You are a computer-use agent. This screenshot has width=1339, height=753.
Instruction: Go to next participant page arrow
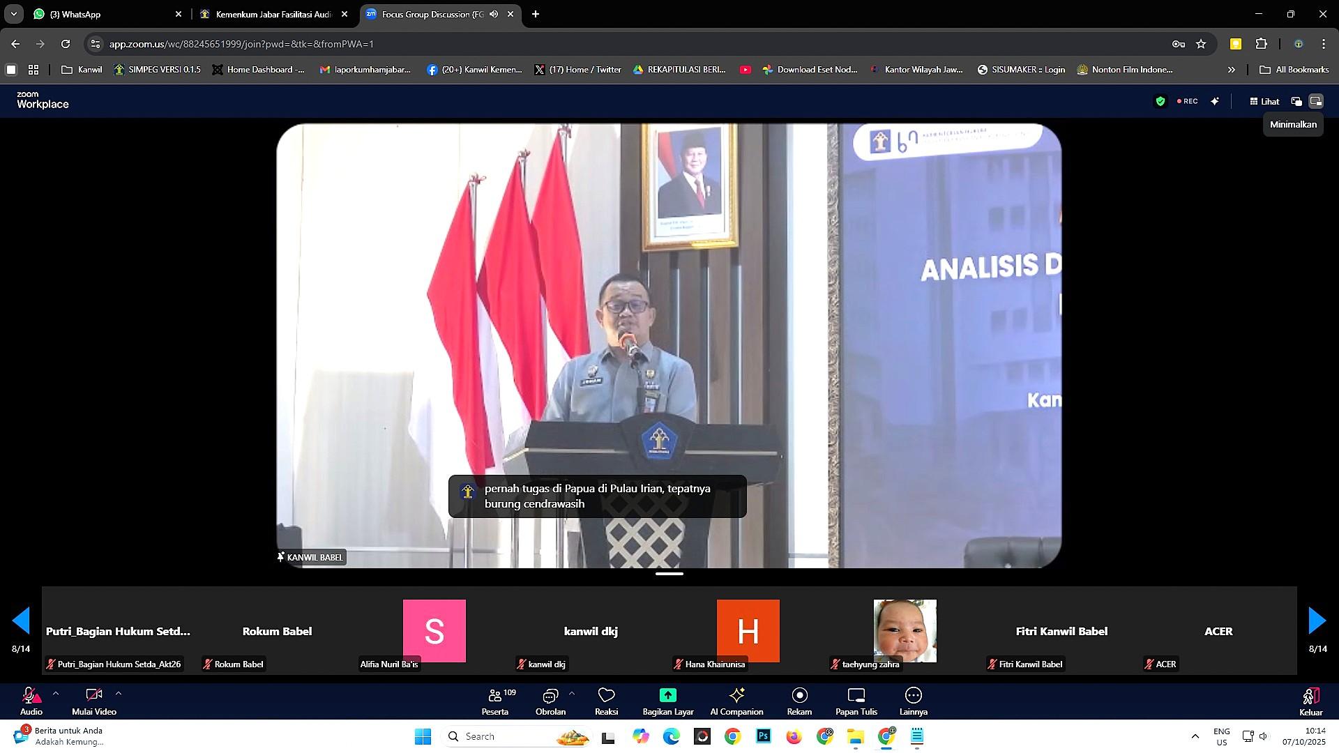[x=1317, y=621]
